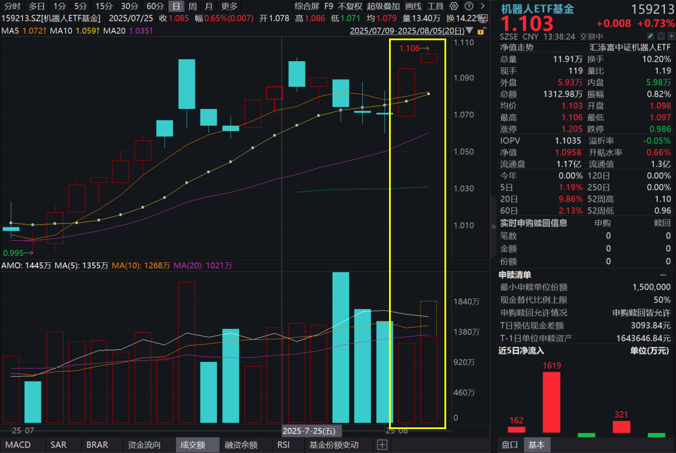The height and width of the screenshot is (453, 676).
Task: Toggle the 超级叠加 overlay option
Action: (x=383, y=6)
